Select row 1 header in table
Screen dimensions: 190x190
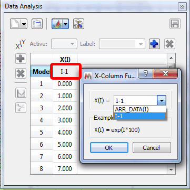[42, 84]
